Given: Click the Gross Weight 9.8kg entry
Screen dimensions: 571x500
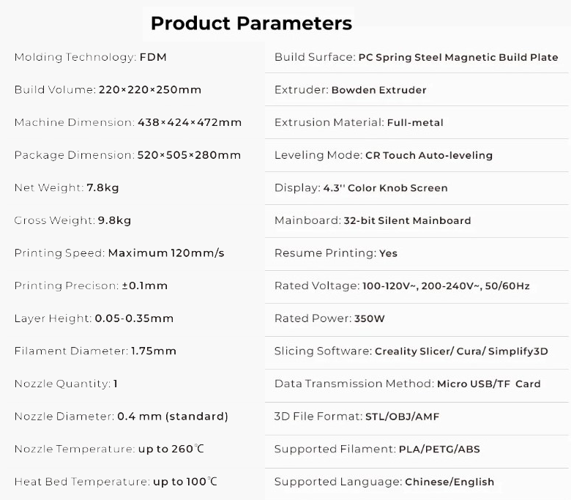Looking at the screenshot, I should tap(72, 220).
